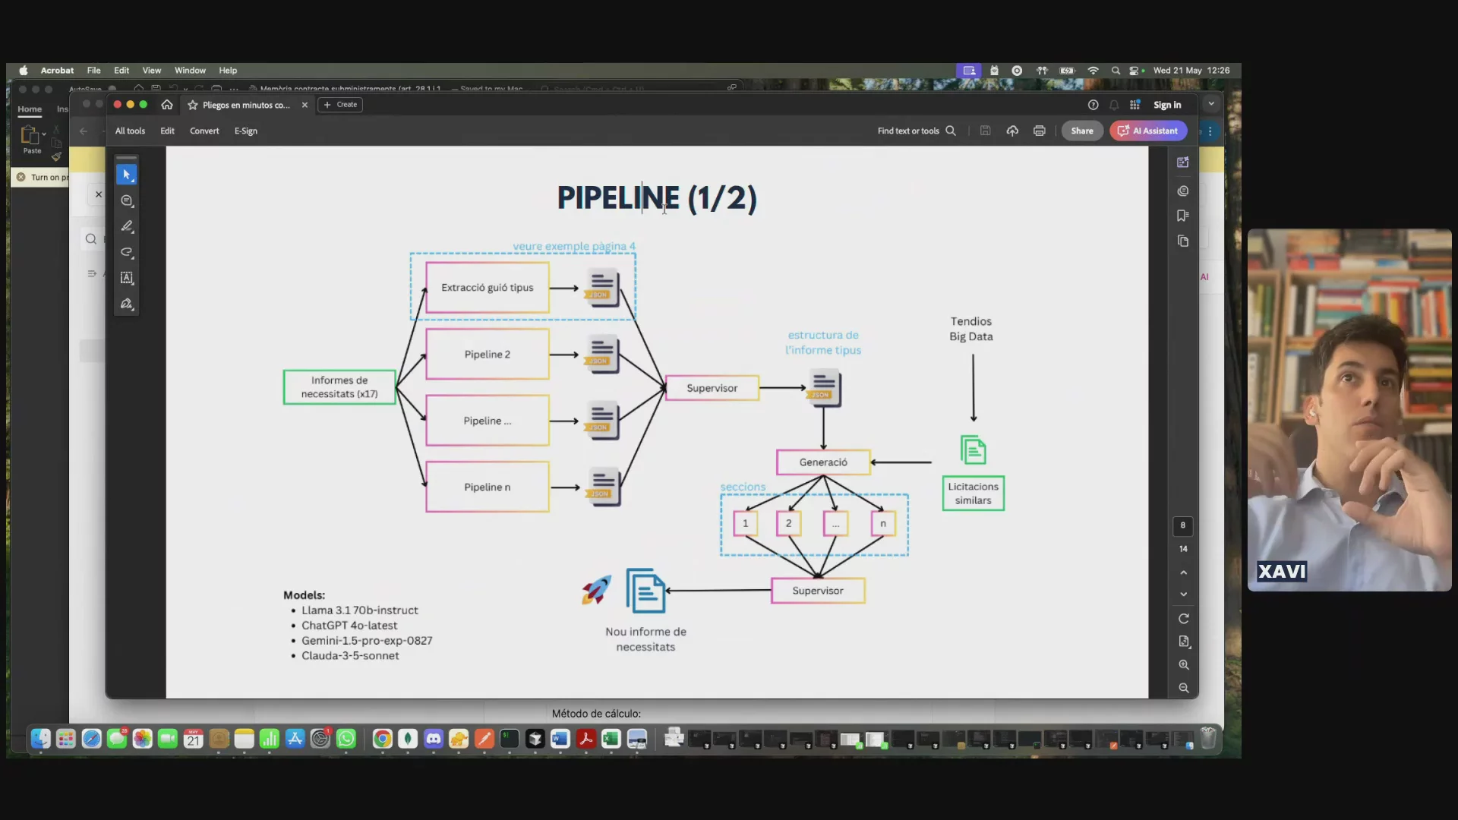Open the second right-panel icon
Viewport: 1458px width, 820px height.
pyautogui.click(x=1182, y=191)
